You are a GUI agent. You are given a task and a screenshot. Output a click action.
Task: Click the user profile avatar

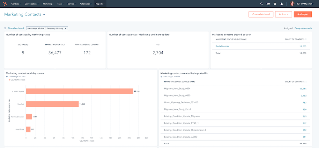click(292, 4)
